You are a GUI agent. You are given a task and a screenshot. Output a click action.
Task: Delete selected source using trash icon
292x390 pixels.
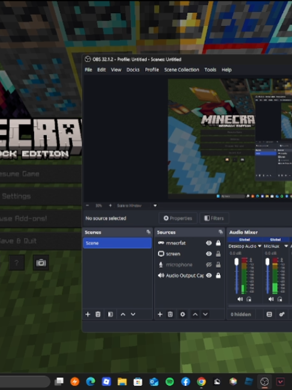coord(170,314)
